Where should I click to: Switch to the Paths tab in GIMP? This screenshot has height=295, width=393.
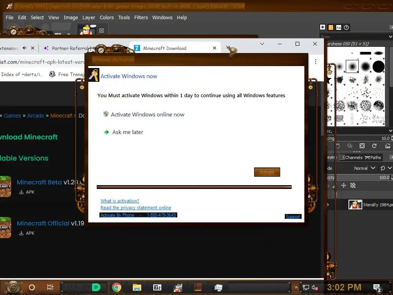[x=373, y=157]
